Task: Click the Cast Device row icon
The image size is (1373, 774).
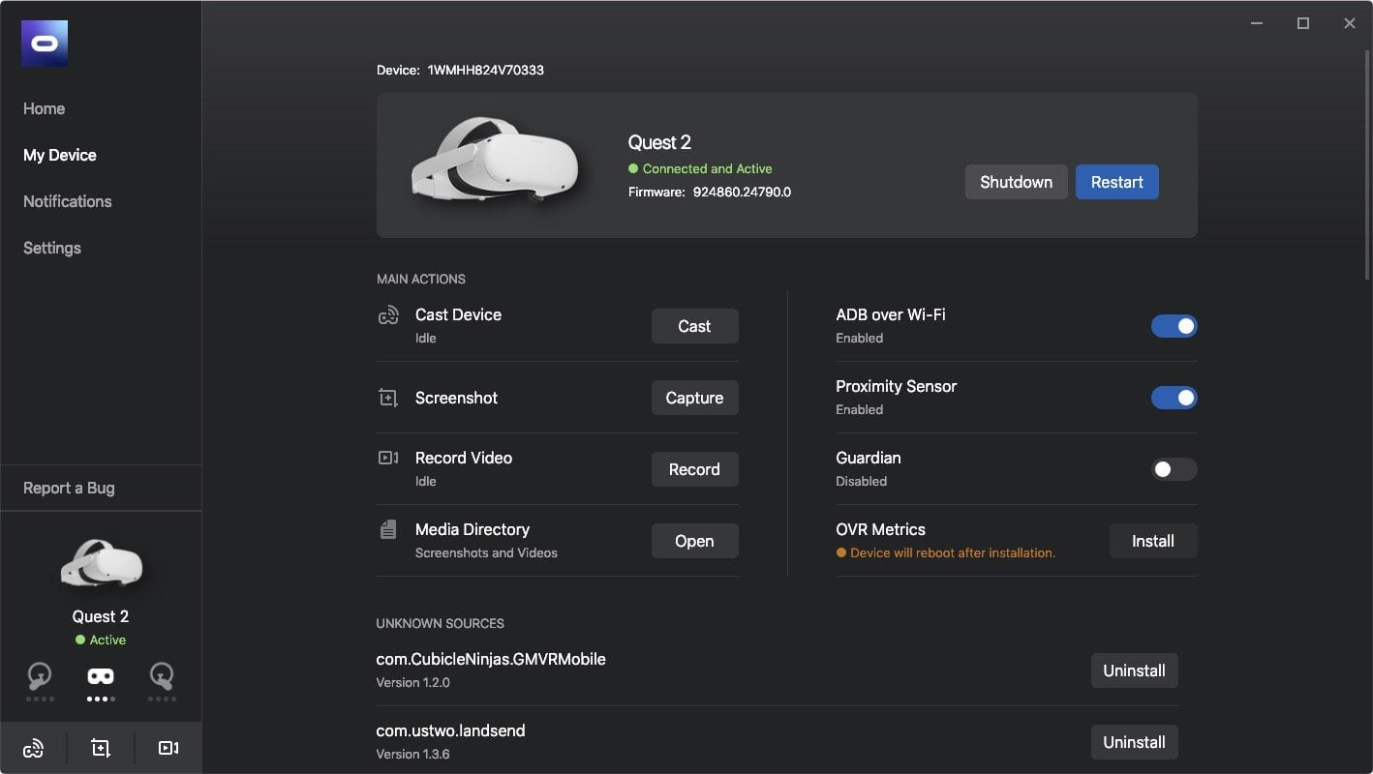Action: pyautogui.click(x=388, y=315)
